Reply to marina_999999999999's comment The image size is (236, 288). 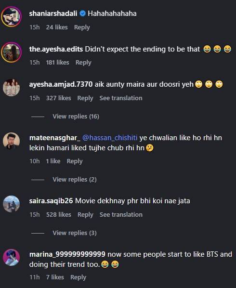78,277
